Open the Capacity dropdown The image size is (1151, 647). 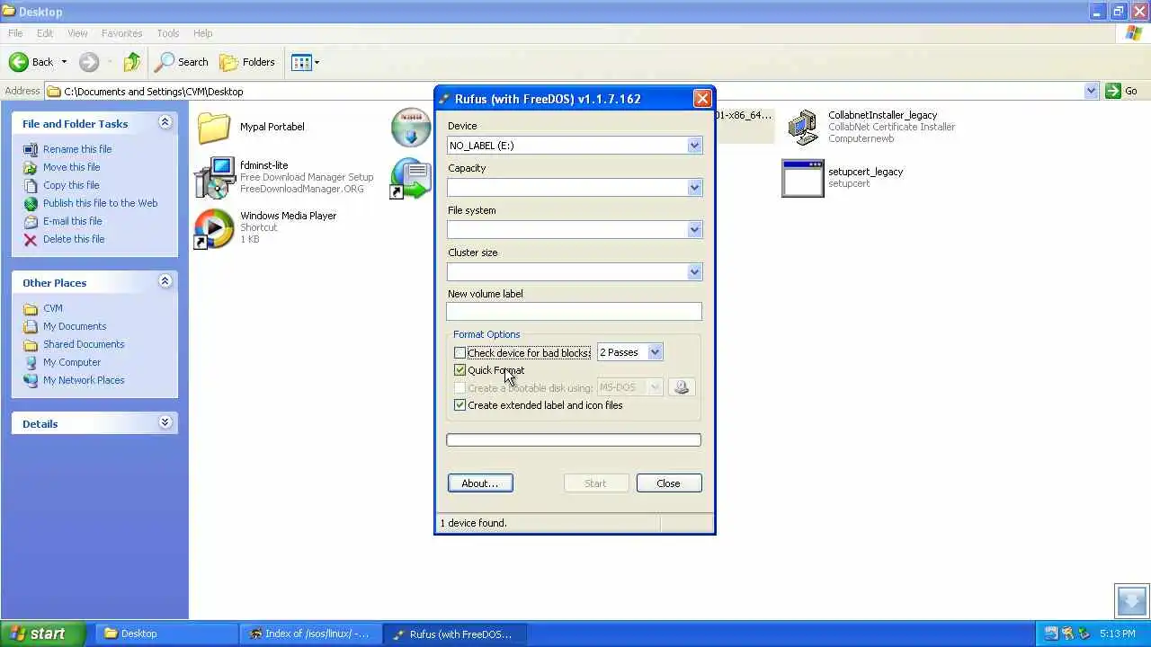click(694, 188)
